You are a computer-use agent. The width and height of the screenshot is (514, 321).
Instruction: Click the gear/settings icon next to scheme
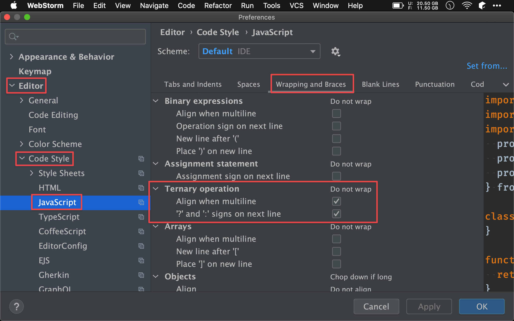click(x=335, y=51)
